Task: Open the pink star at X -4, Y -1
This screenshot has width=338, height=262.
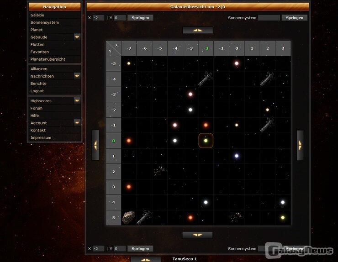Action: pos(175,125)
